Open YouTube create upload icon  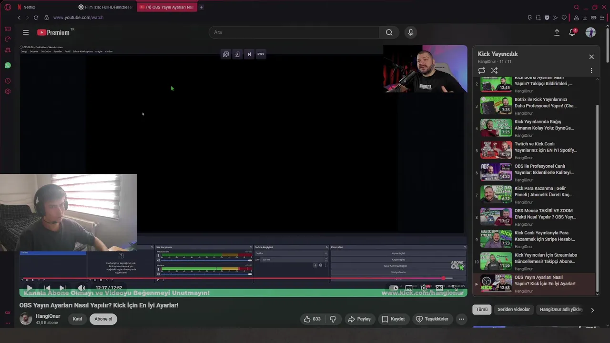557,32
